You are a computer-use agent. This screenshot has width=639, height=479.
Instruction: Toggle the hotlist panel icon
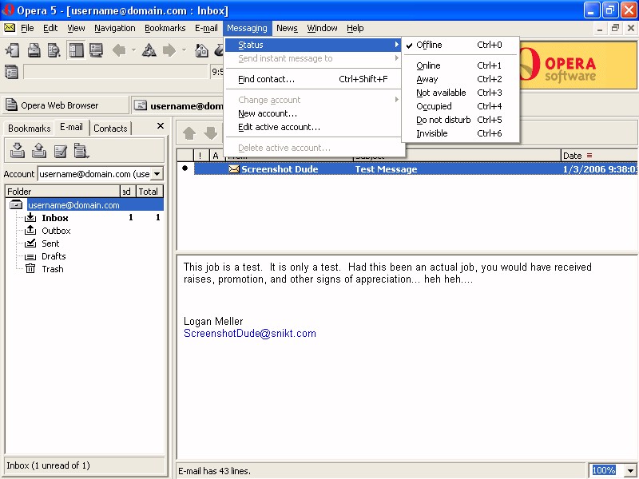coord(76,50)
